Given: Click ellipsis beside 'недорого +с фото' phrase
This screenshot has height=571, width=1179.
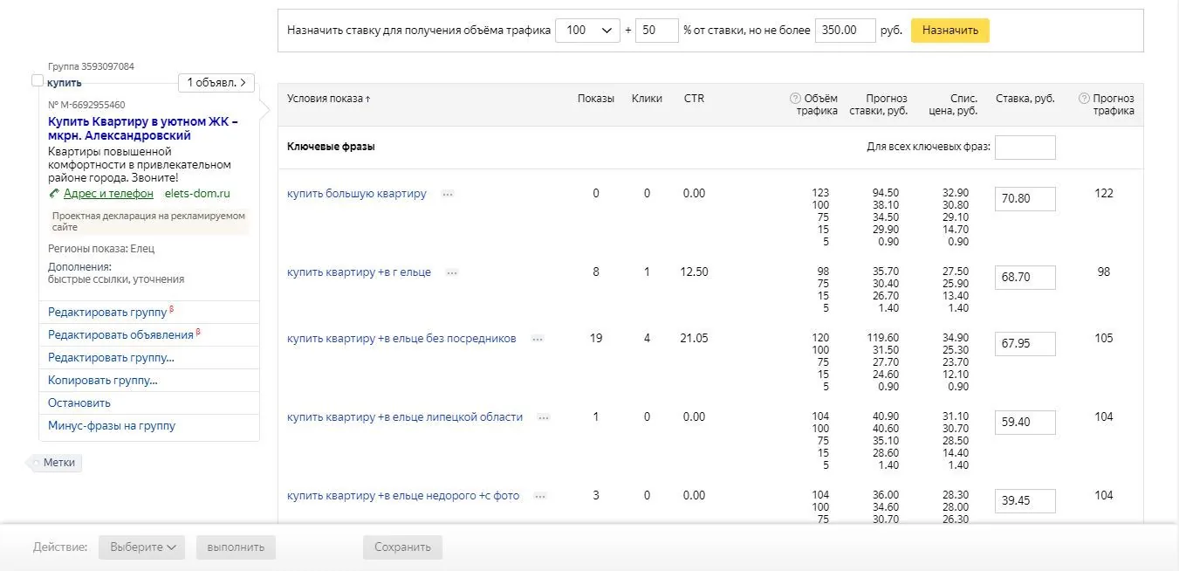Looking at the screenshot, I should [540, 496].
